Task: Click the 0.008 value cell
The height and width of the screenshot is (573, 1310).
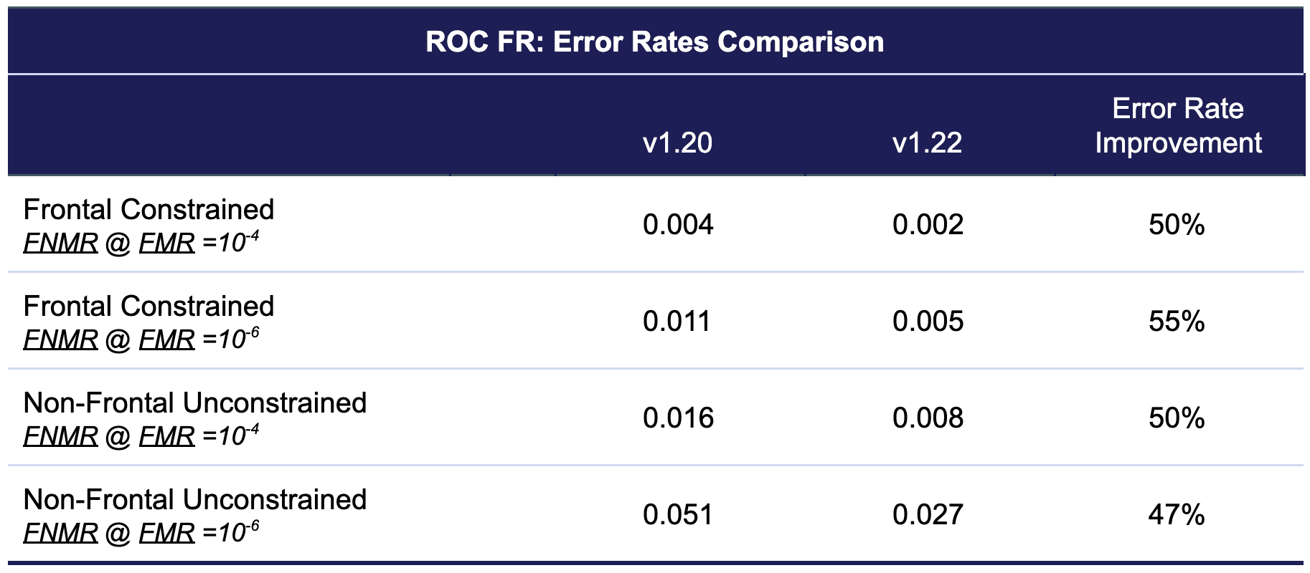Action: pos(928,418)
